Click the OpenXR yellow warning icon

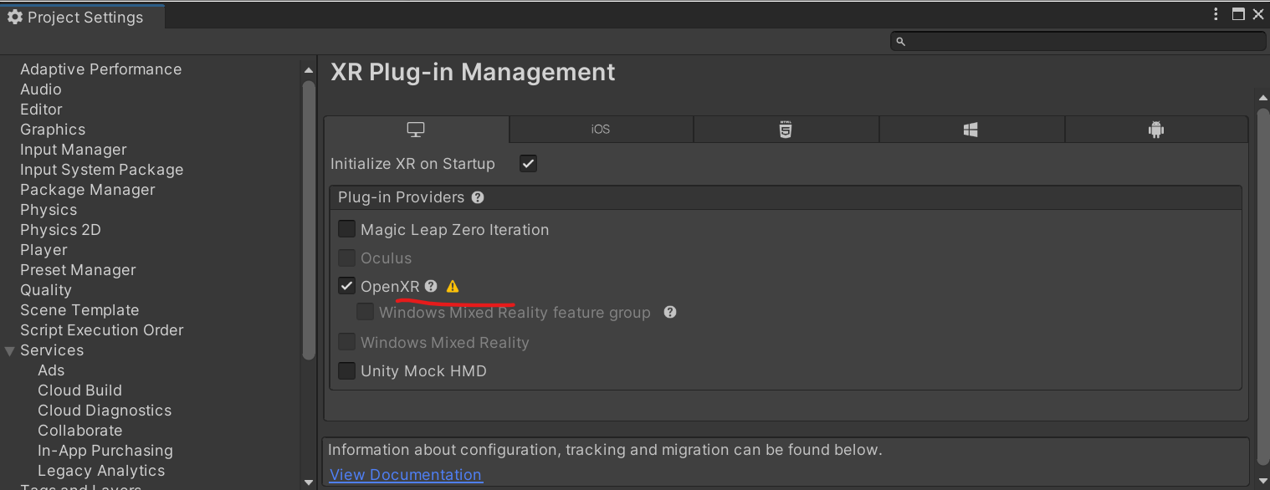coord(453,286)
